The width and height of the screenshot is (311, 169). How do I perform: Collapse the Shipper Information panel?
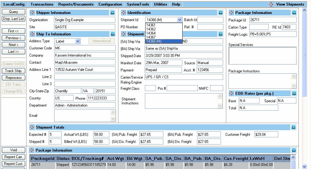pyautogui.click(x=112, y=13)
